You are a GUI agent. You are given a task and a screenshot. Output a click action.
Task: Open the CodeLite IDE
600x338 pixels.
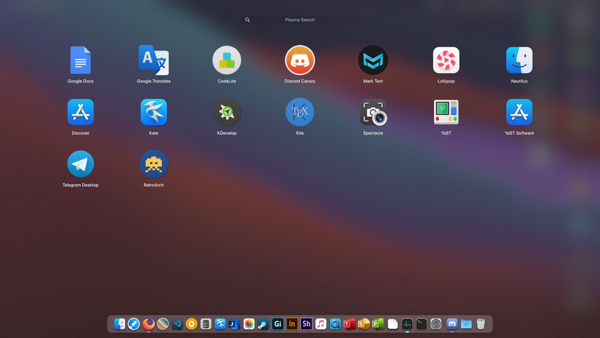point(227,60)
